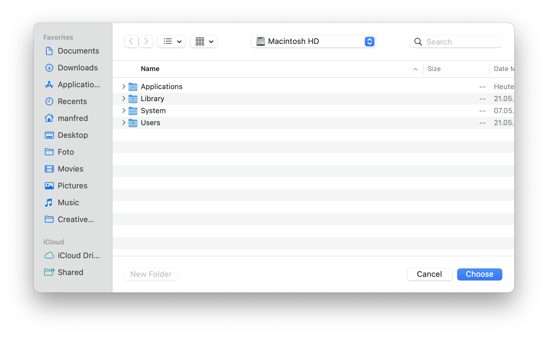
Task: Click the New Folder button
Action: pyautogui.click(x=151, y=274)
